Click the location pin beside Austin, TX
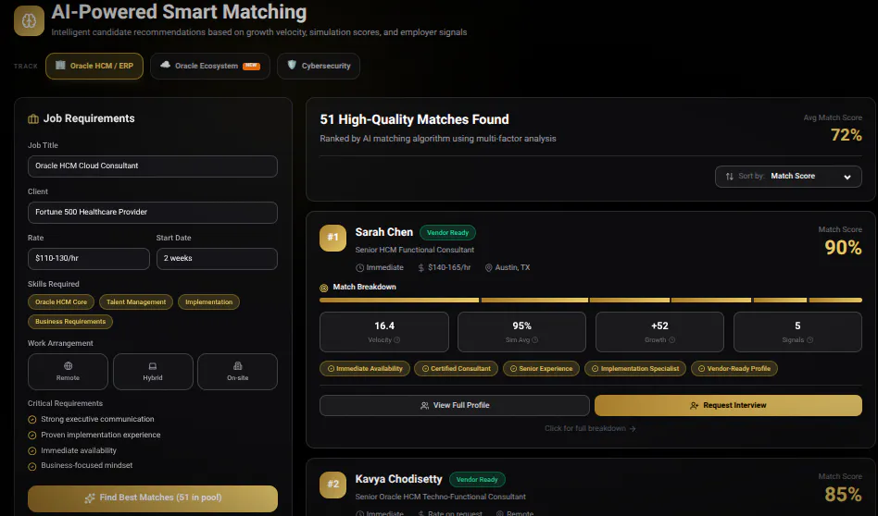 [x=488, y=268]
